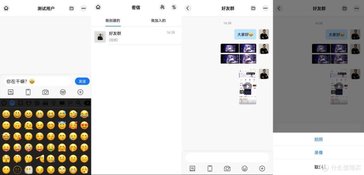This screenshot has height=175, width=364.
Task: Choose 拍照 in the action sheet
Action: (x=318, y=140)
